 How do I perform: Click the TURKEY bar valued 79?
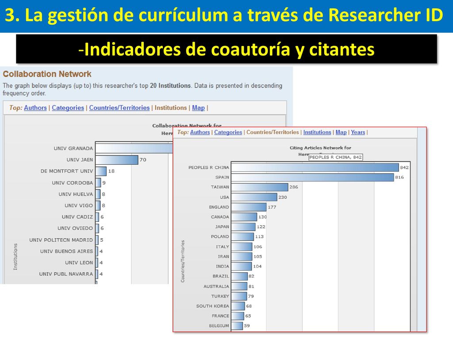coord(239,296)
